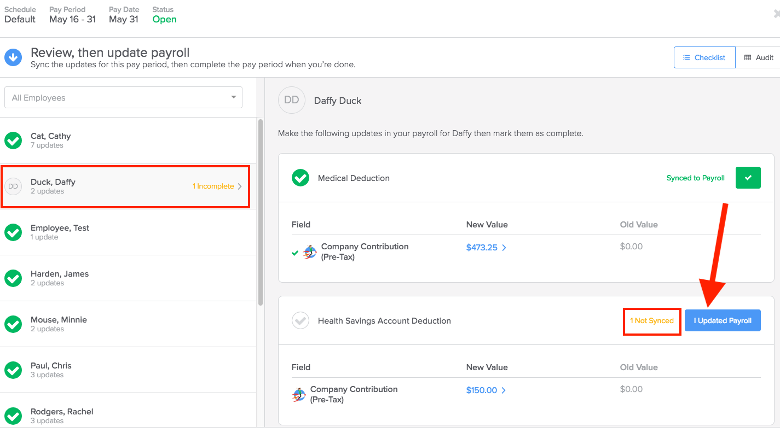Switch to the Audit view tab

pyautogui.click(x=758, y=57)
